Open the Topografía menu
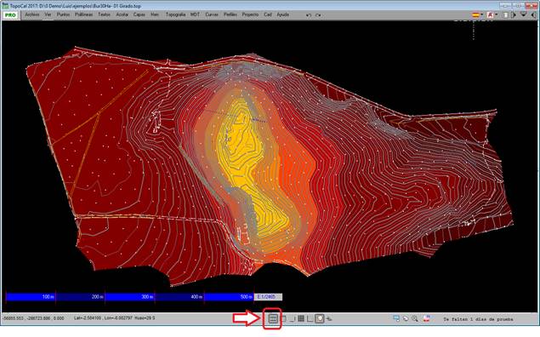The height and width of the screenshot is (337, 540). coord(175,14)
